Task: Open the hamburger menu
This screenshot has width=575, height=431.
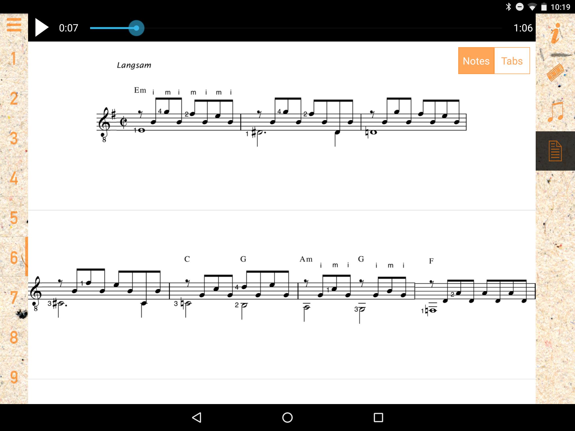Action: click(x=14, y=25)
